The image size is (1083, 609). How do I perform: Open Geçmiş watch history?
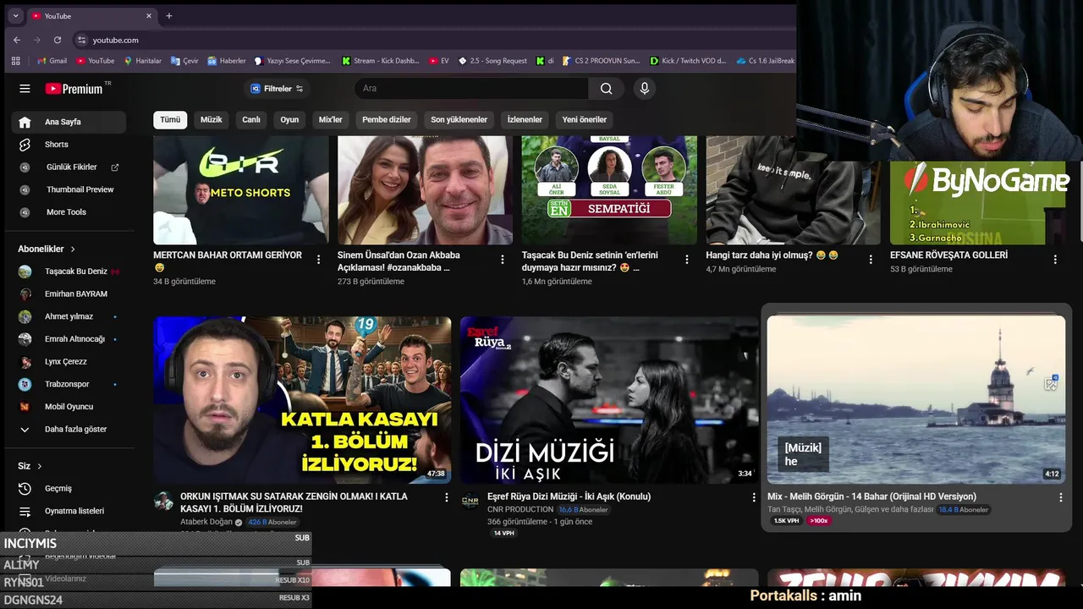(x=69, y=488)
